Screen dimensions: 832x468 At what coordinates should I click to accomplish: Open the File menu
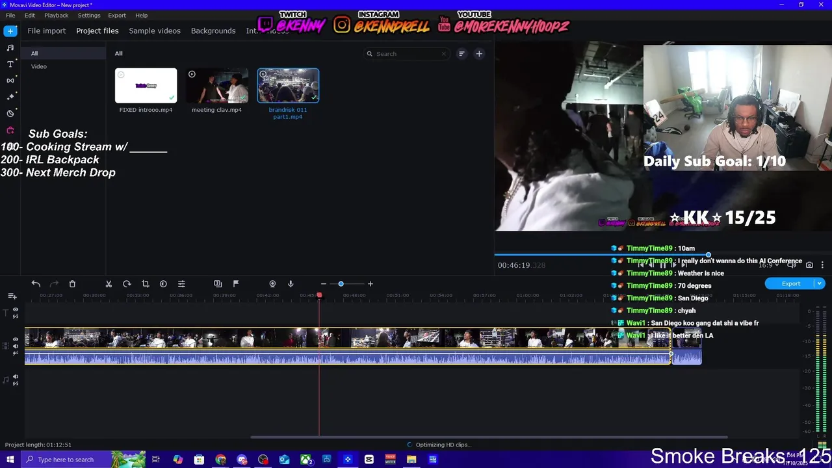pyautogui.click(x=10, y=15)
